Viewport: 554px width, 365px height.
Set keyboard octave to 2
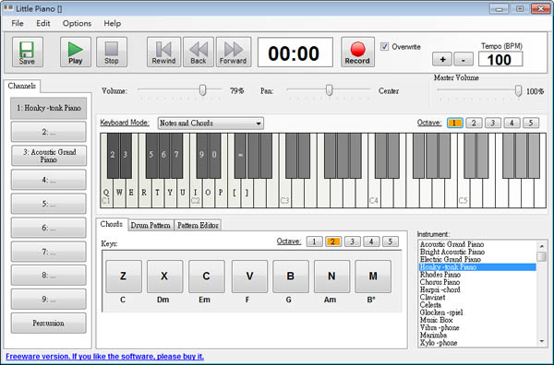pos(474,123)
